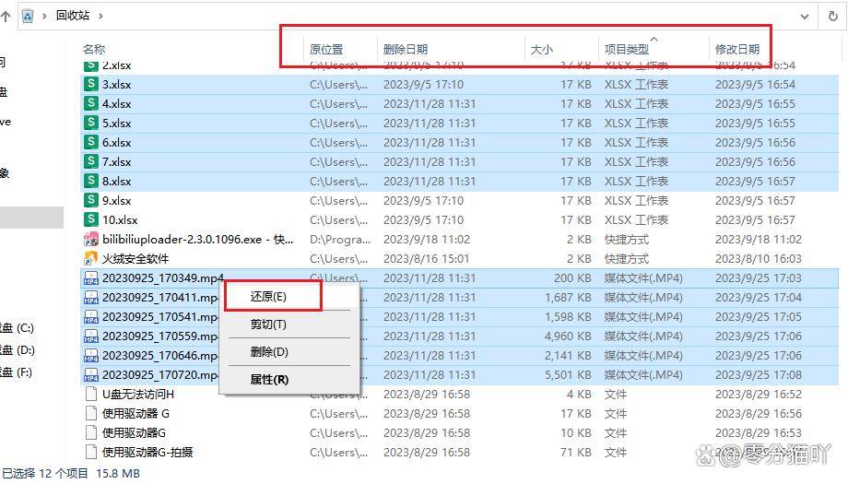Select the 10.xlsx file icon
Image resolution: width=848 pixels, height=484 pixels.
[x=91, y=219]
